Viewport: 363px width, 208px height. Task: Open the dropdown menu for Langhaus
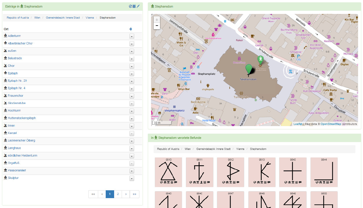pos(132,148)
